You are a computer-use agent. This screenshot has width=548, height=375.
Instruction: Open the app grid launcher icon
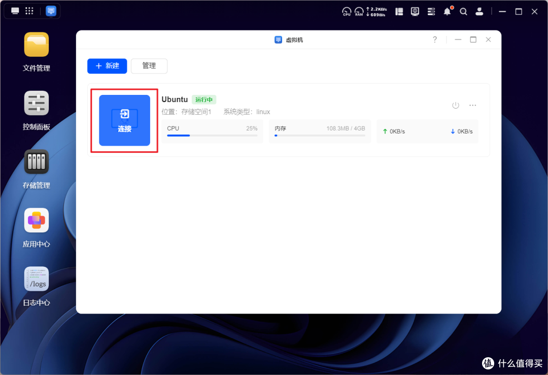29,11
